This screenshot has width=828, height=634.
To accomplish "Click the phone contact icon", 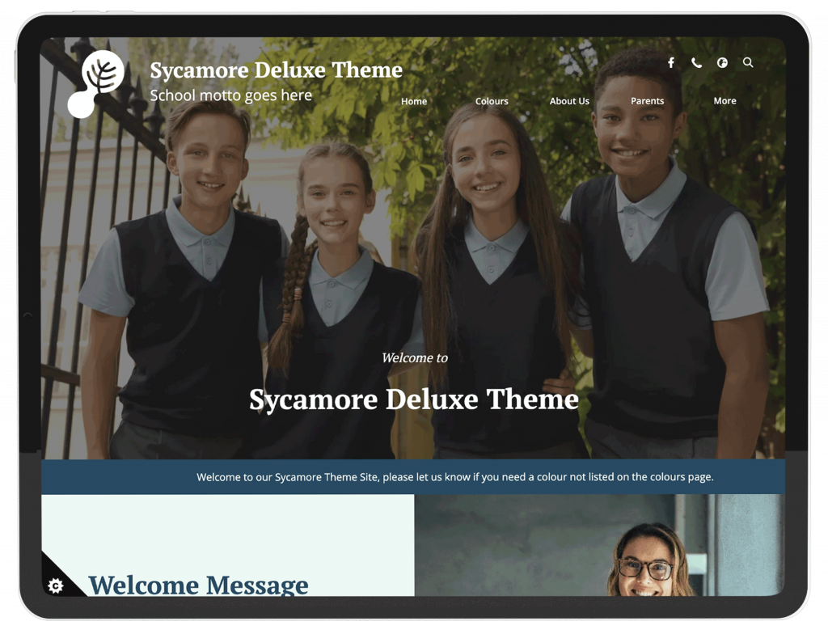I will pyautogui.click(x=696, y=63).
